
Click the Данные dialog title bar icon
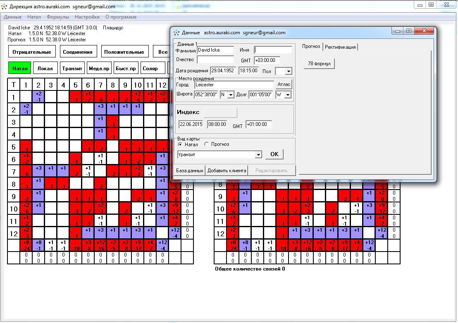pos(176,33)
